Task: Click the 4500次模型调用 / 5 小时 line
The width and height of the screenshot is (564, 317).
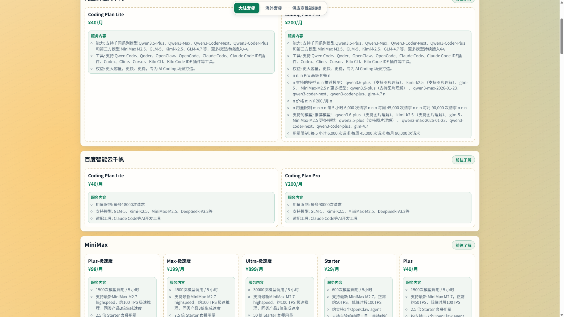Action: [196, 290]
